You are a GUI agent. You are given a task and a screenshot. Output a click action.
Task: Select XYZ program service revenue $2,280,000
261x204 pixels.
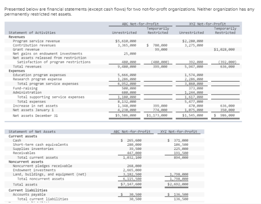192,41
